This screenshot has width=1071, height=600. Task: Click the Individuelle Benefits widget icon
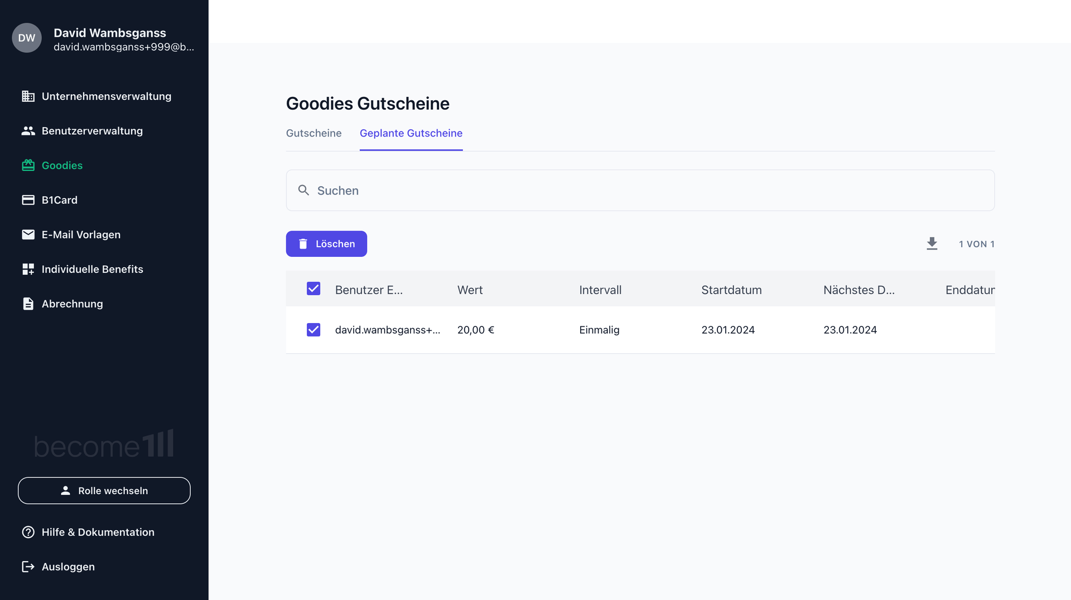[28, 269]
